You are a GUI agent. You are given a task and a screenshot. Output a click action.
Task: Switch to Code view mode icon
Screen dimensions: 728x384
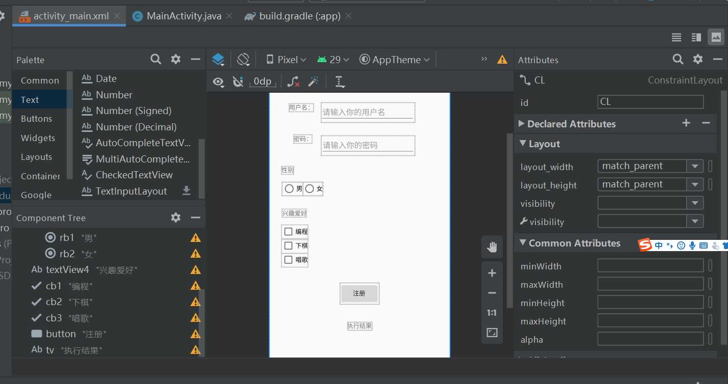coord(676,37)
